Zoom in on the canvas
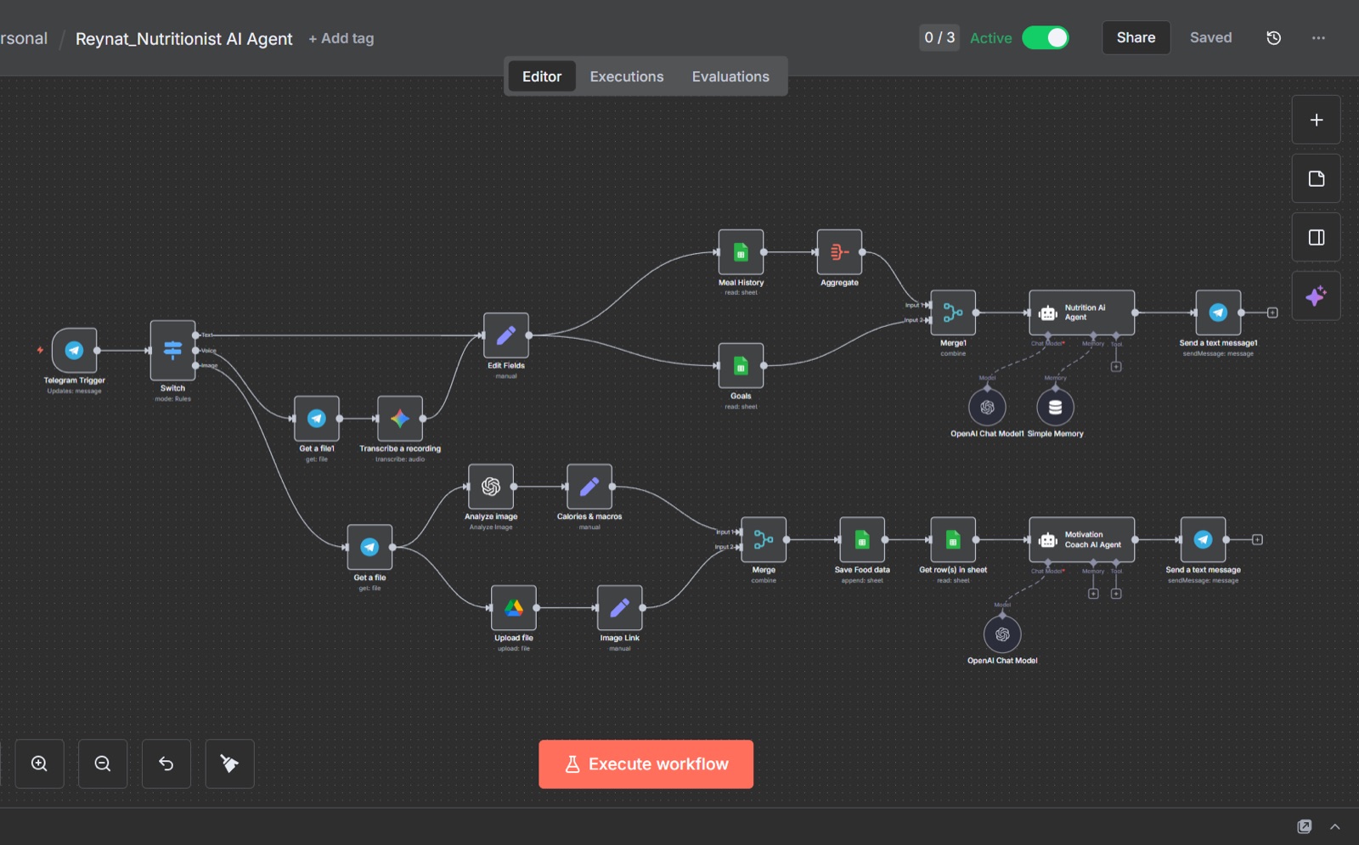The height and width of the screenshot is (845, 1359). pos(39,763)
